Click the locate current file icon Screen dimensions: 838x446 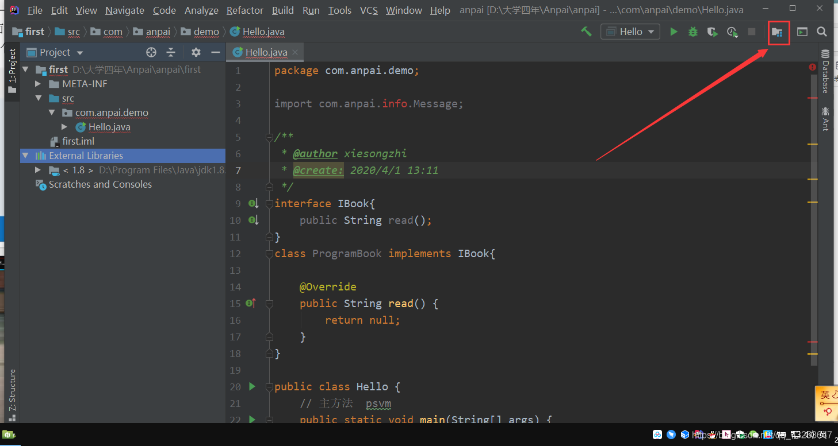click(x=151, y=52)
